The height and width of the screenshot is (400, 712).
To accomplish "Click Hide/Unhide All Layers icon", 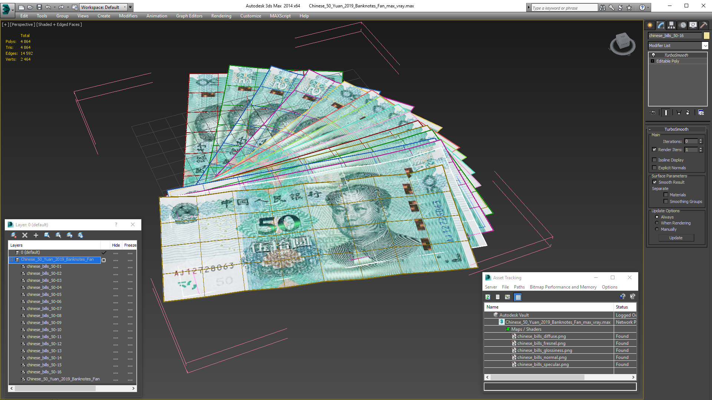I will point(69,235).
